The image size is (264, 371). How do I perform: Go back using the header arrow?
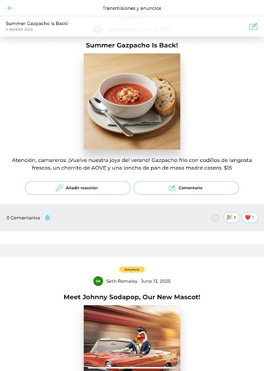click(x=10, y=8)
